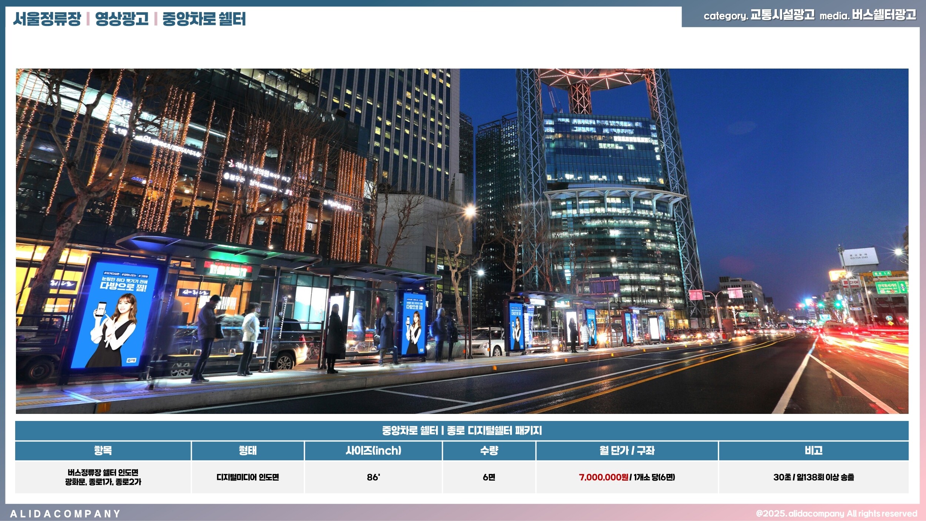Click the 비고 column header
926x521 pixels.
[813, 451]
